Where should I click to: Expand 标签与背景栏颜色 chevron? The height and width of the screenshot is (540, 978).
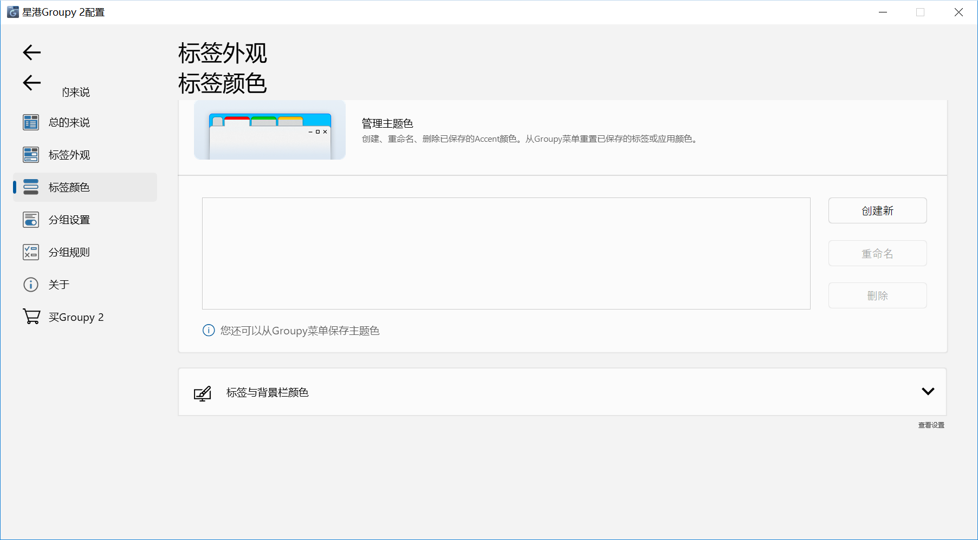pos(928,391)
